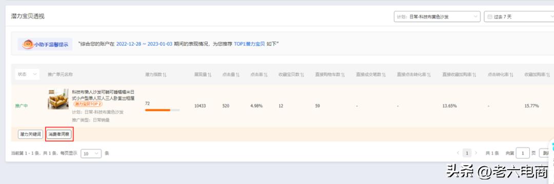Click the 推广中 status text

tap(22, 106)
